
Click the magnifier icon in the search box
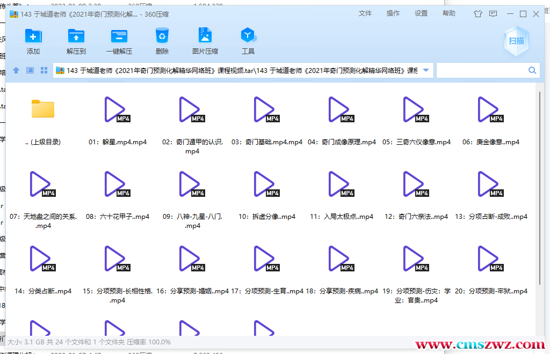point(532,70)
